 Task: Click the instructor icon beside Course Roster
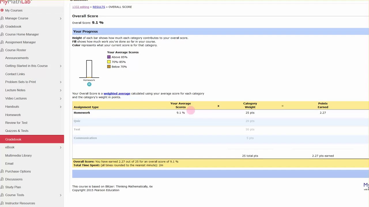coord(2,50)
